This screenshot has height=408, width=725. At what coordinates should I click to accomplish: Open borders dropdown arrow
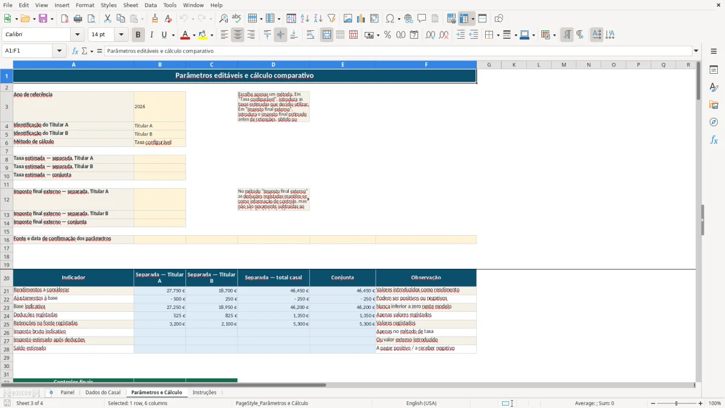pos(497,35)
